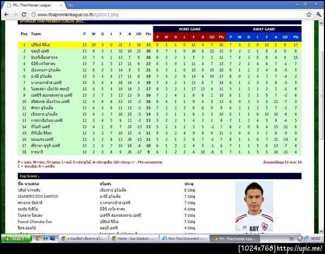Click เมืองทองฯ ยูไนเต็ด team name in row 5
325x254 pixels.
[x=45, y=70]
